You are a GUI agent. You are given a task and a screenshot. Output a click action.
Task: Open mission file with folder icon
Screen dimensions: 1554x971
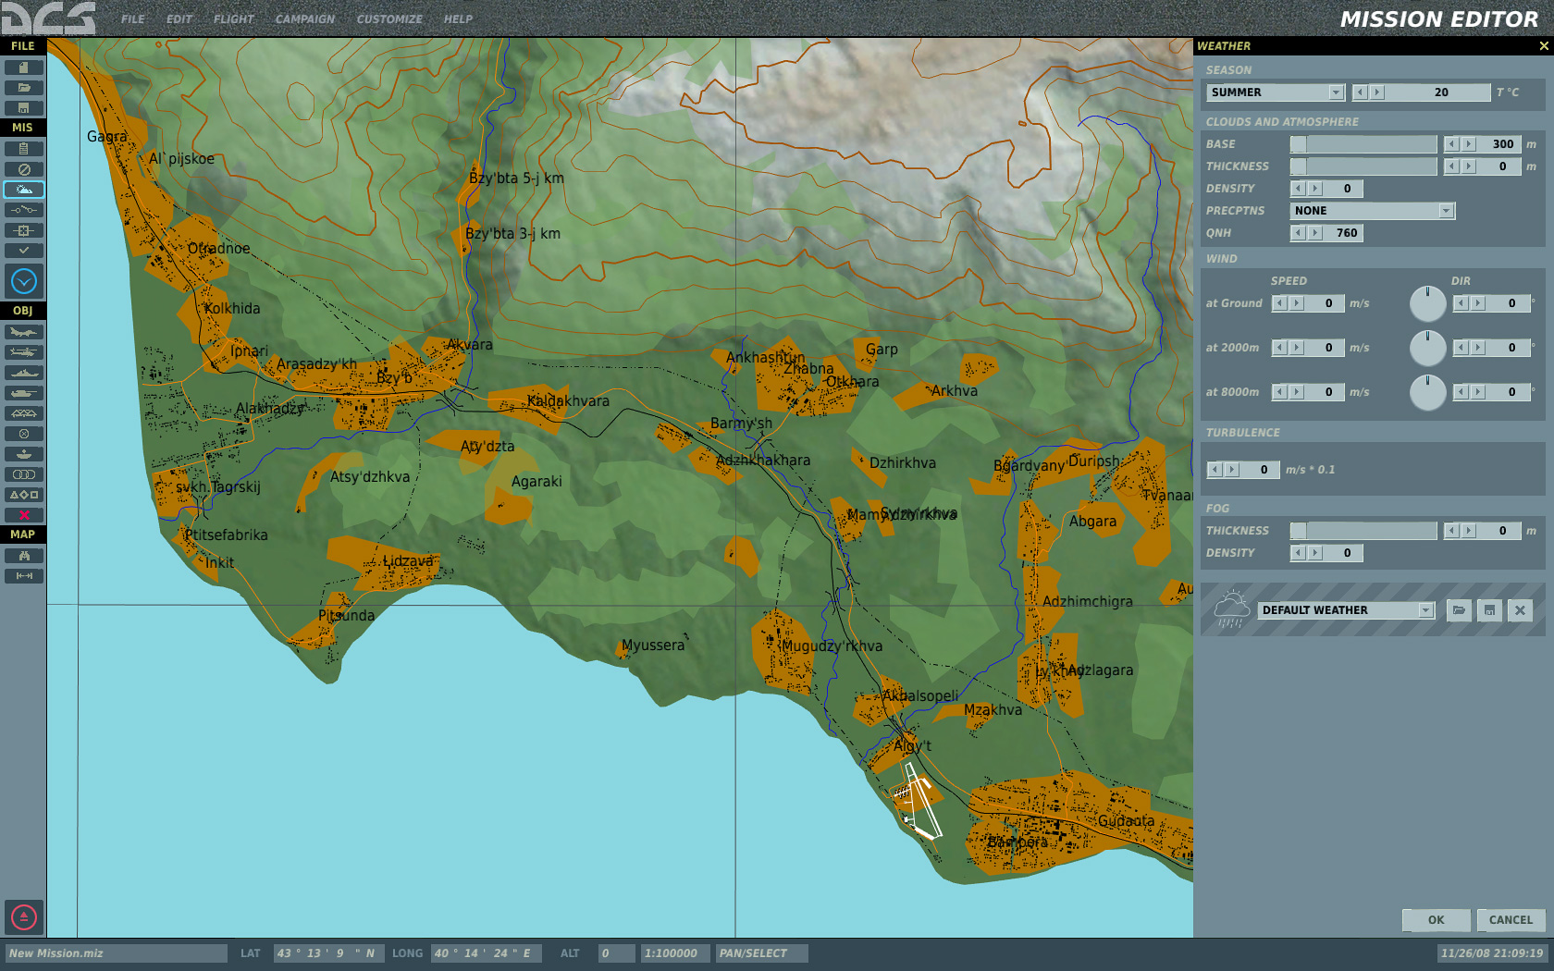[x=24, y=88]
